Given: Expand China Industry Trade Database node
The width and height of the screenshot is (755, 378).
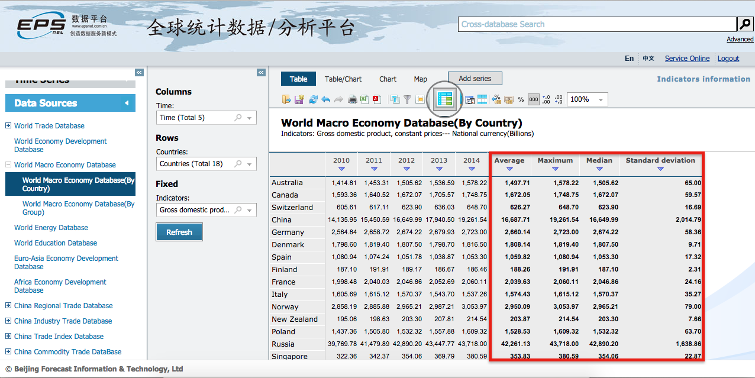Looking at the screenshot, I should (8, 321).
